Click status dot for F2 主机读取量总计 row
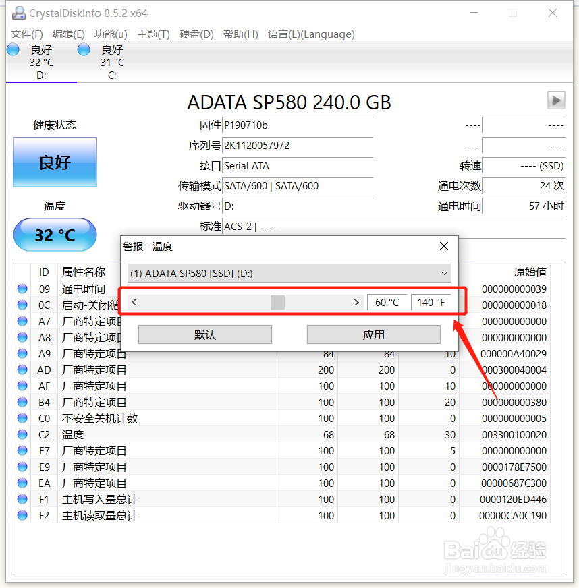The width and height of the screenshot is (579, 588). point(22,515)
